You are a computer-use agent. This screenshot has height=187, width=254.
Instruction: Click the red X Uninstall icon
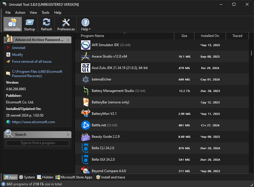click(x=8, y=48)
